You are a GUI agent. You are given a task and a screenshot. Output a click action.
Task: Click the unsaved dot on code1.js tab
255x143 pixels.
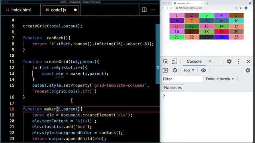tap(75, 10)
